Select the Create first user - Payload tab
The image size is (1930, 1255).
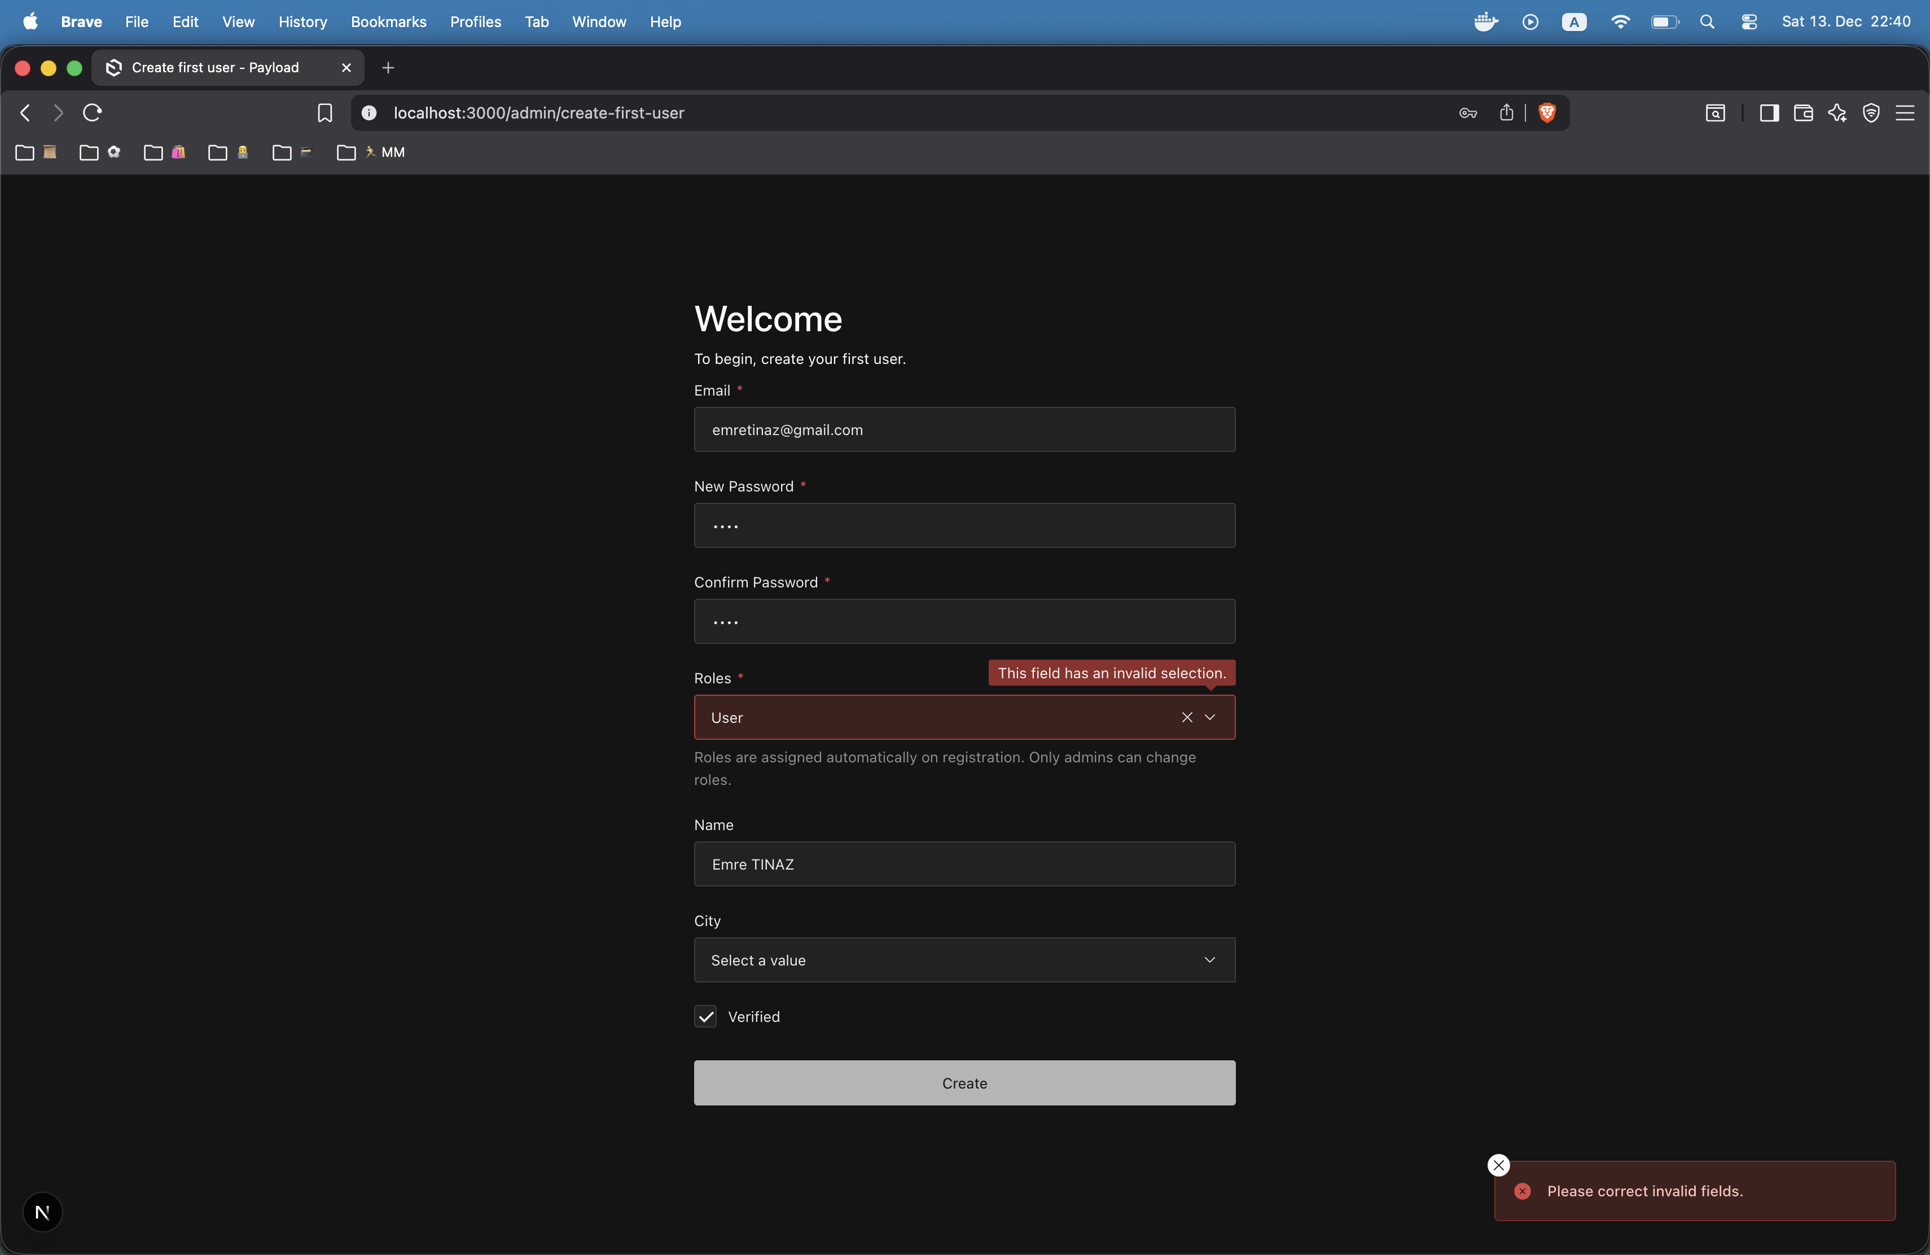point(228,67)
